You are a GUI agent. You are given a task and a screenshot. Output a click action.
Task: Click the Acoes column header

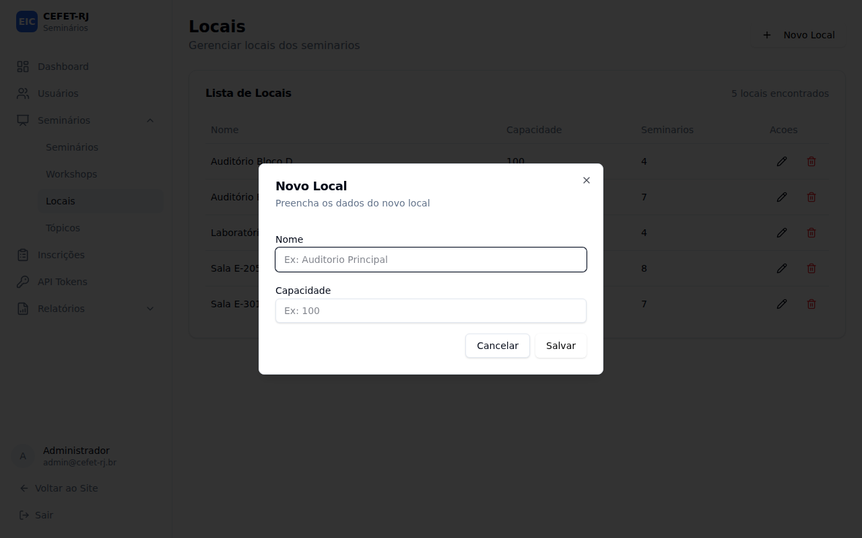point(784,130)
